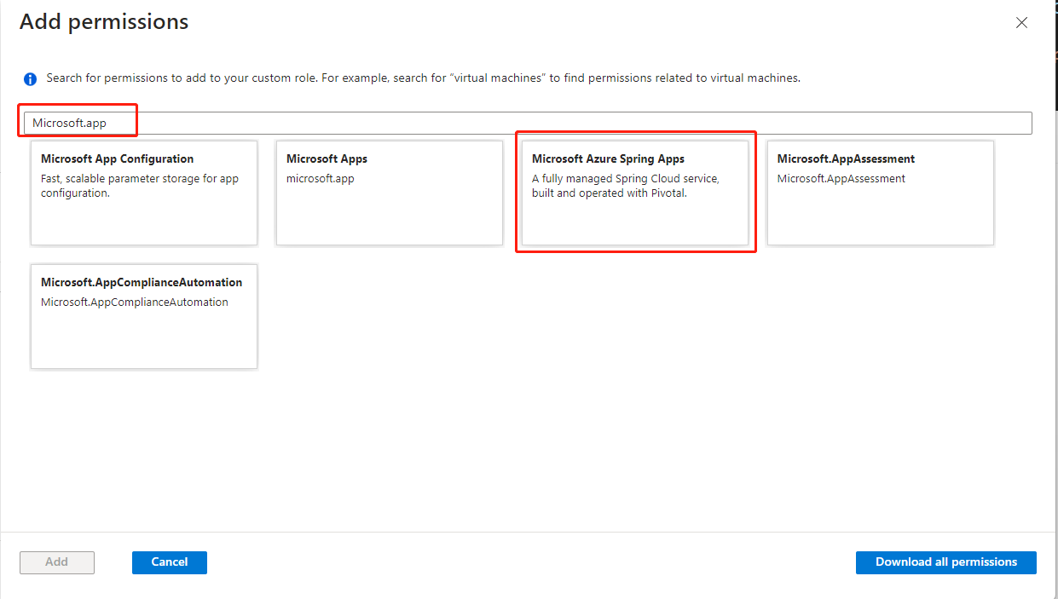Click Download all permissions button

tap(946, 562)
